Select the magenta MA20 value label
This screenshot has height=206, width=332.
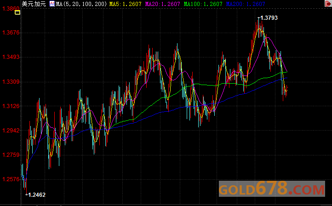163,4
